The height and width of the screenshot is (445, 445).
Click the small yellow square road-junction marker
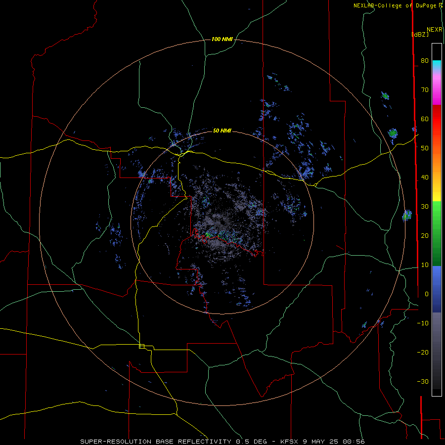141,346
